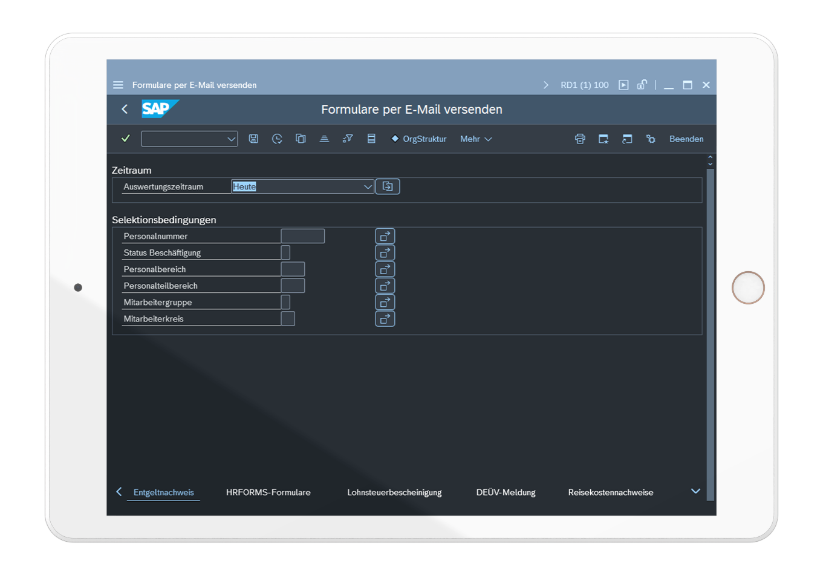
Task: Click the stacked lines toolbar icon
Action: [324, 139]
